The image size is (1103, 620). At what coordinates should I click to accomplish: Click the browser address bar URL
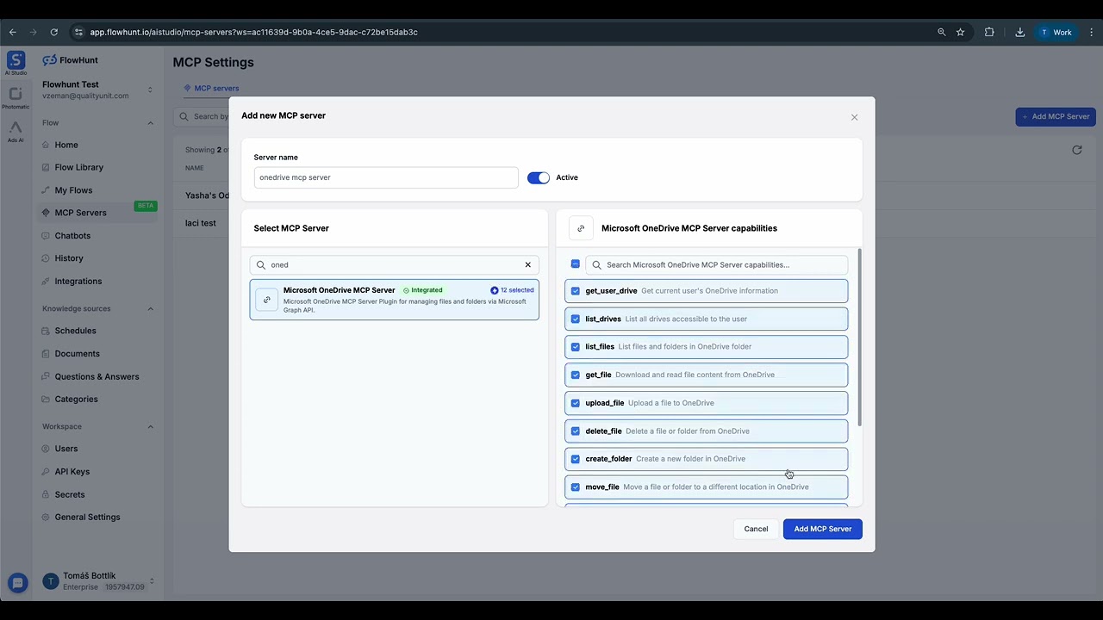click(x=253, y=32)
